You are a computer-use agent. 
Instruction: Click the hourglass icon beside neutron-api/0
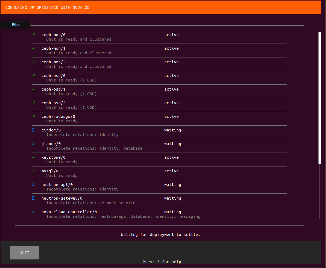pos(33,184)
